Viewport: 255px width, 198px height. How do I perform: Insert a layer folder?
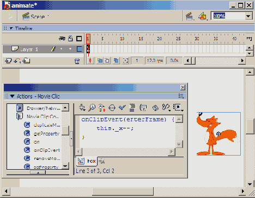(x=27, y=61)
